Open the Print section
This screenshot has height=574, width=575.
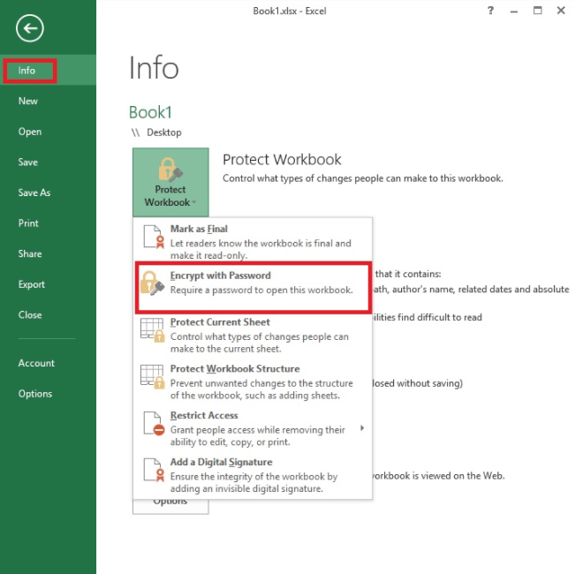(28, 223)
